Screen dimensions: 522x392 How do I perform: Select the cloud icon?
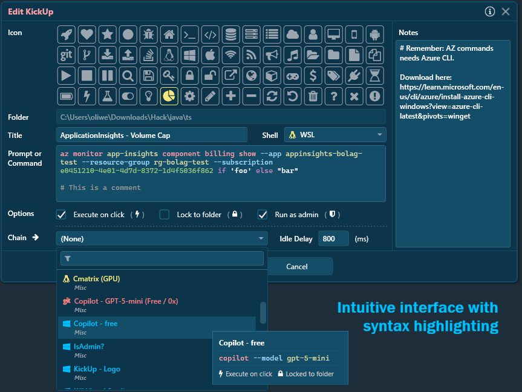pos(293,34)
